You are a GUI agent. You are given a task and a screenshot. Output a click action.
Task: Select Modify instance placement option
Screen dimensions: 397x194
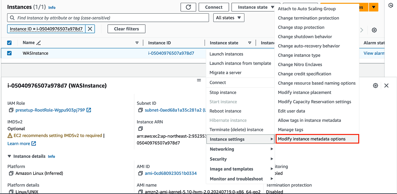coord(317,92)
